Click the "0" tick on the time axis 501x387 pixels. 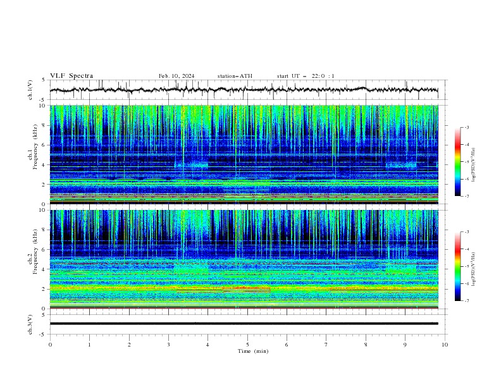(50, 345)
